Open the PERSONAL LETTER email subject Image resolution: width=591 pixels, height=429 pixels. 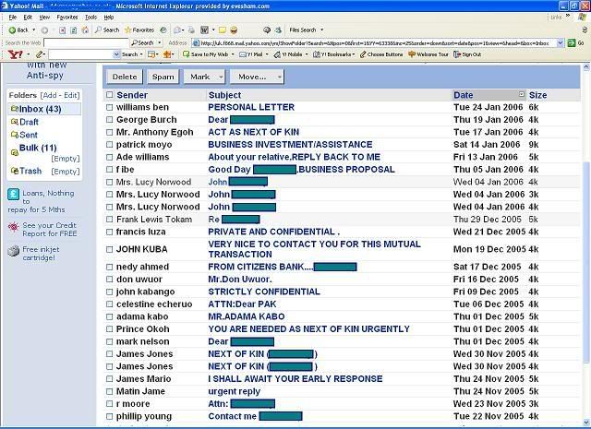tap(251, 107)
